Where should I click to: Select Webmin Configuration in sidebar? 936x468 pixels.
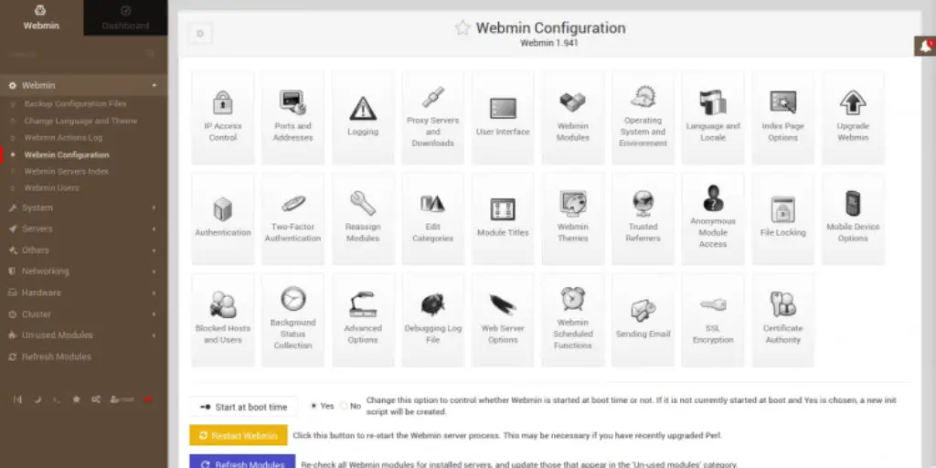click(x=66, y=154)
